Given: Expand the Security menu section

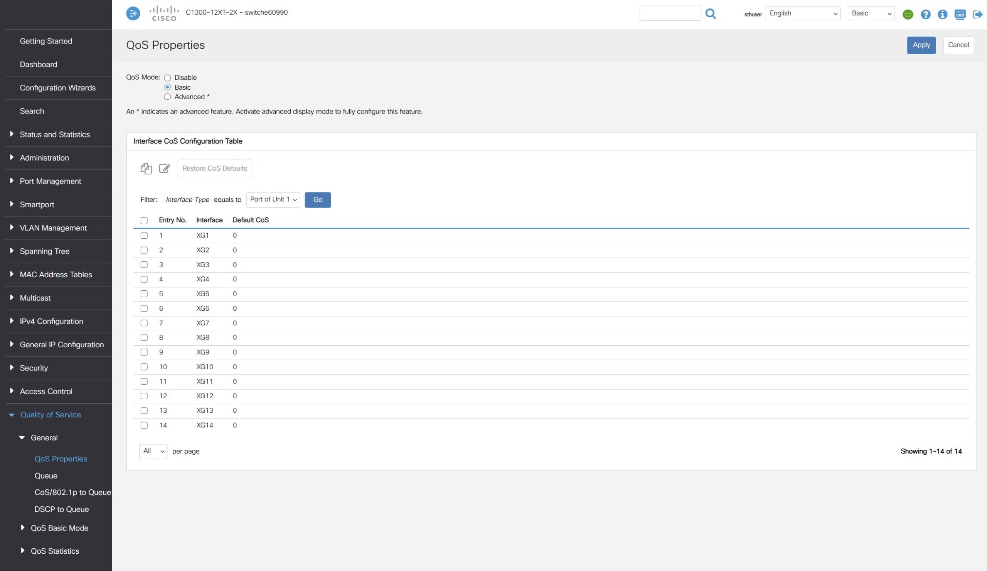Looking at the screenshot, I should click(34, 368).
